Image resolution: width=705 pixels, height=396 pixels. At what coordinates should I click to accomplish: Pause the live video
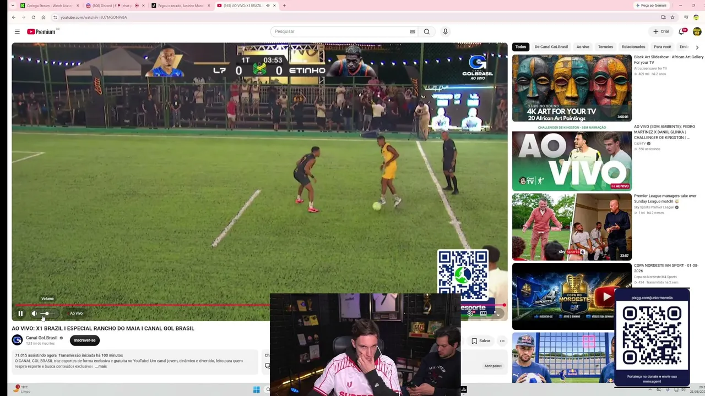[20, 313]
